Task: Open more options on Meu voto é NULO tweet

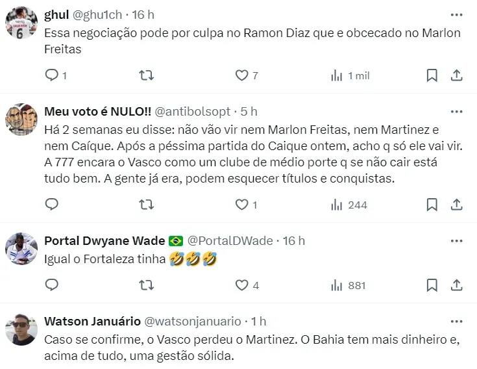Action: [x=456, y=111]
